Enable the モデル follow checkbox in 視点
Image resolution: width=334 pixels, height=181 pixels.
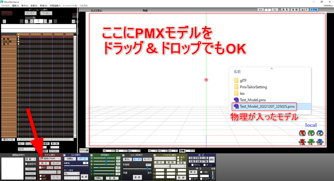(192, 165)
